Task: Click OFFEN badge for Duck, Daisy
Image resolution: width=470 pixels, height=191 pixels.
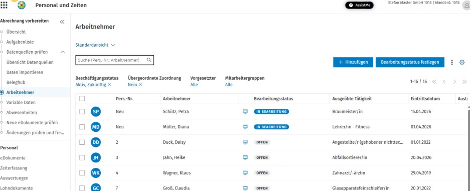Action: pyautogui.click(x=262, y=142)
